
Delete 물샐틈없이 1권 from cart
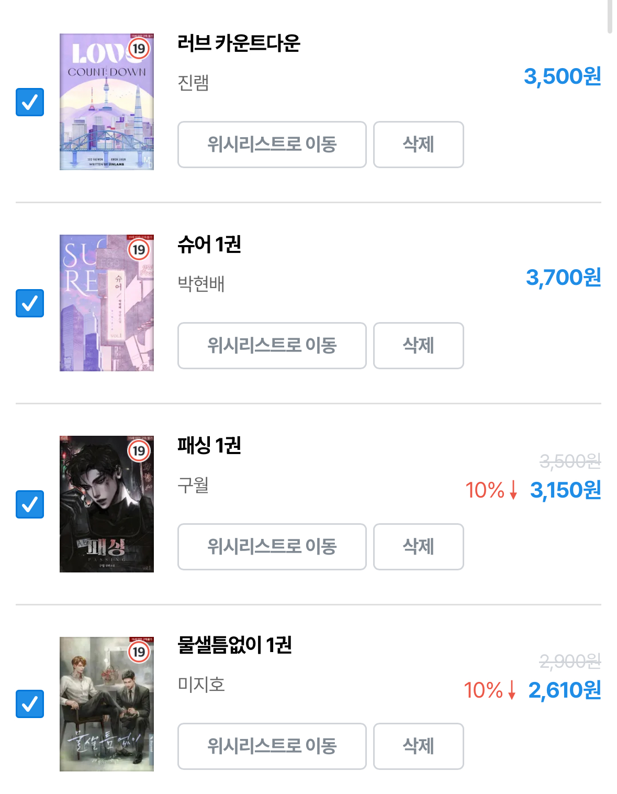click(418, 746)
